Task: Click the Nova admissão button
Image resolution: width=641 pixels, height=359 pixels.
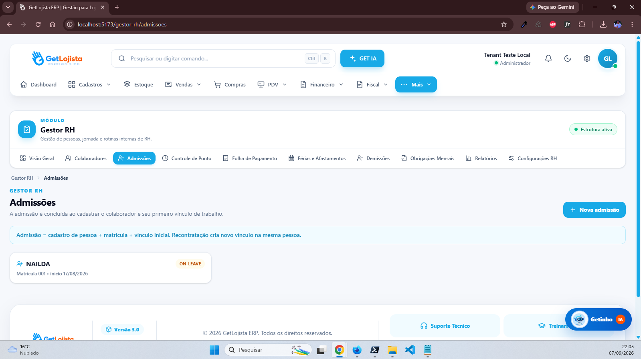Action: (594, 210)
